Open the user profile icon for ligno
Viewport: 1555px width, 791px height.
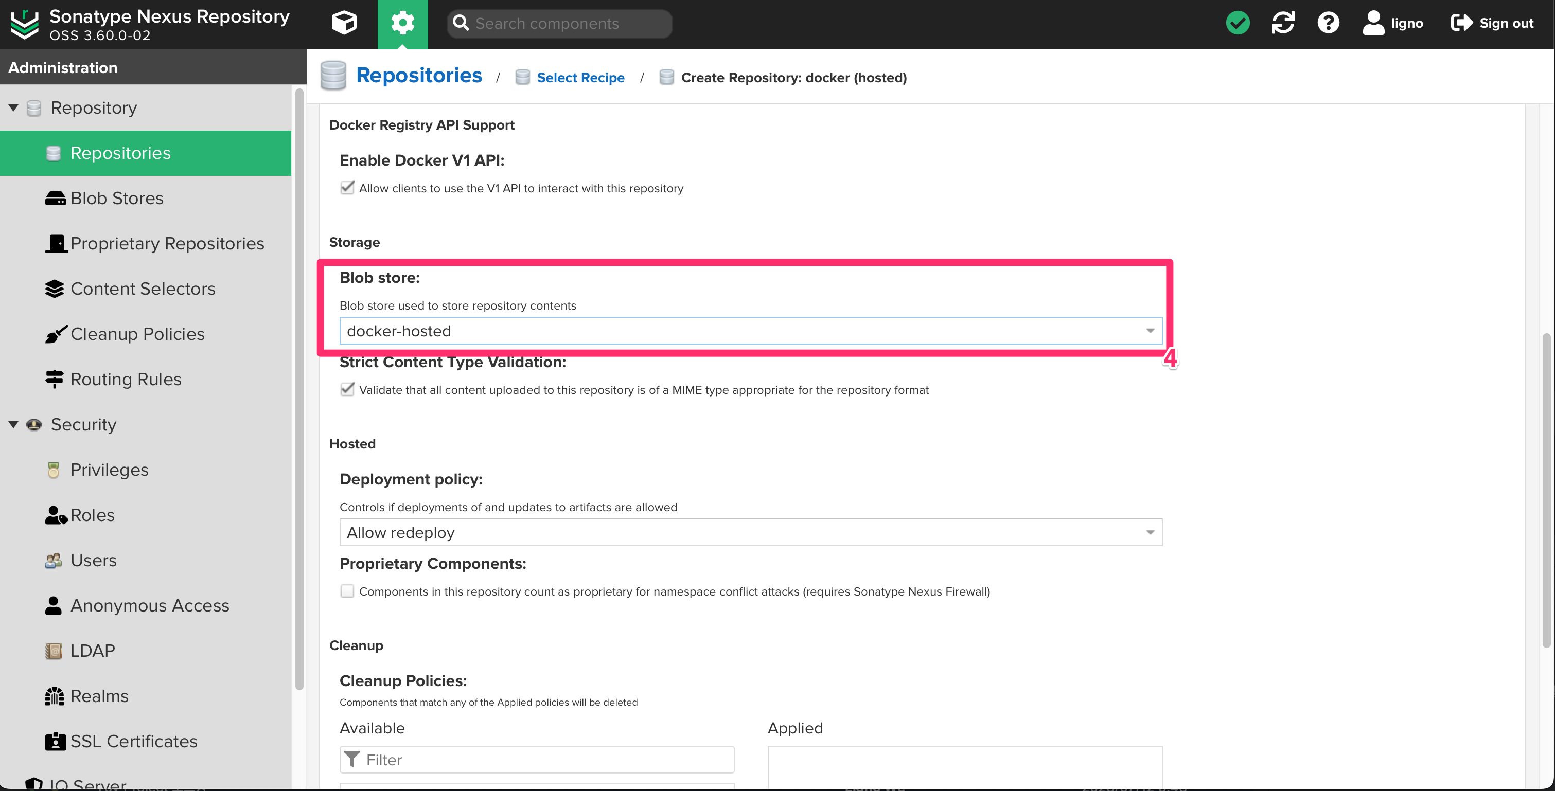point(1373,23)
